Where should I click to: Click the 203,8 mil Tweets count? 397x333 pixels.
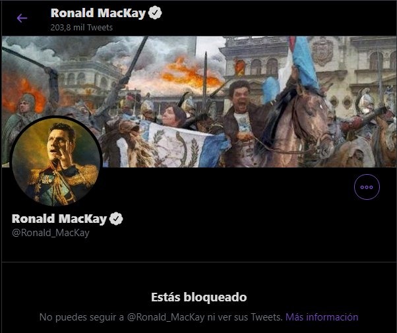82,27
